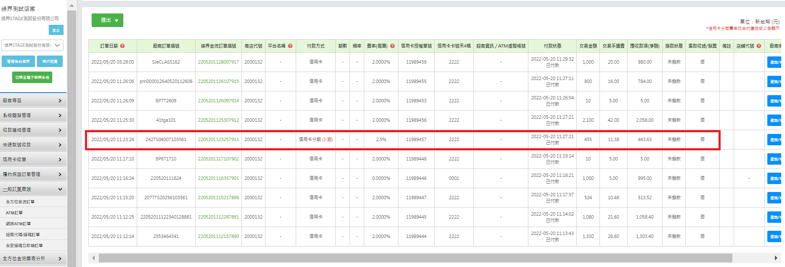
Task: Click the horizontal table scrollbar thumb
Action: [x=415, y=258]
